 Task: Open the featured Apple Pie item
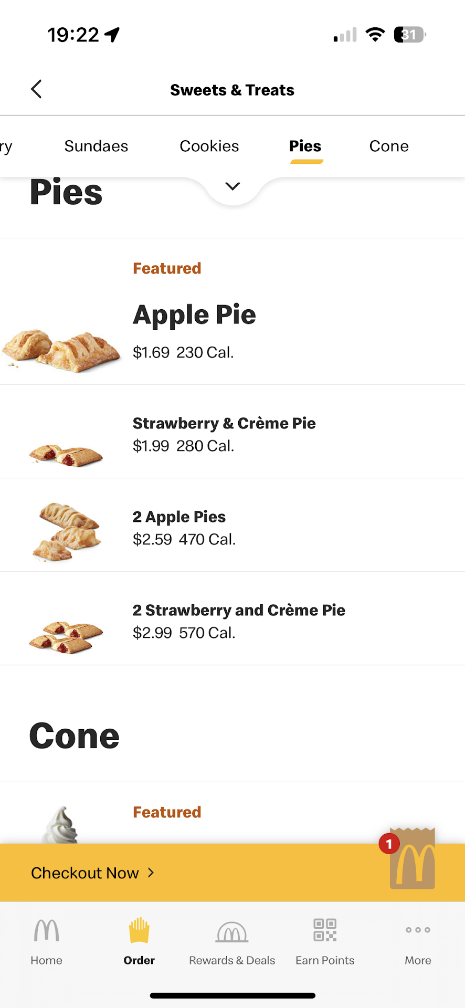click(x=194, y=315)
